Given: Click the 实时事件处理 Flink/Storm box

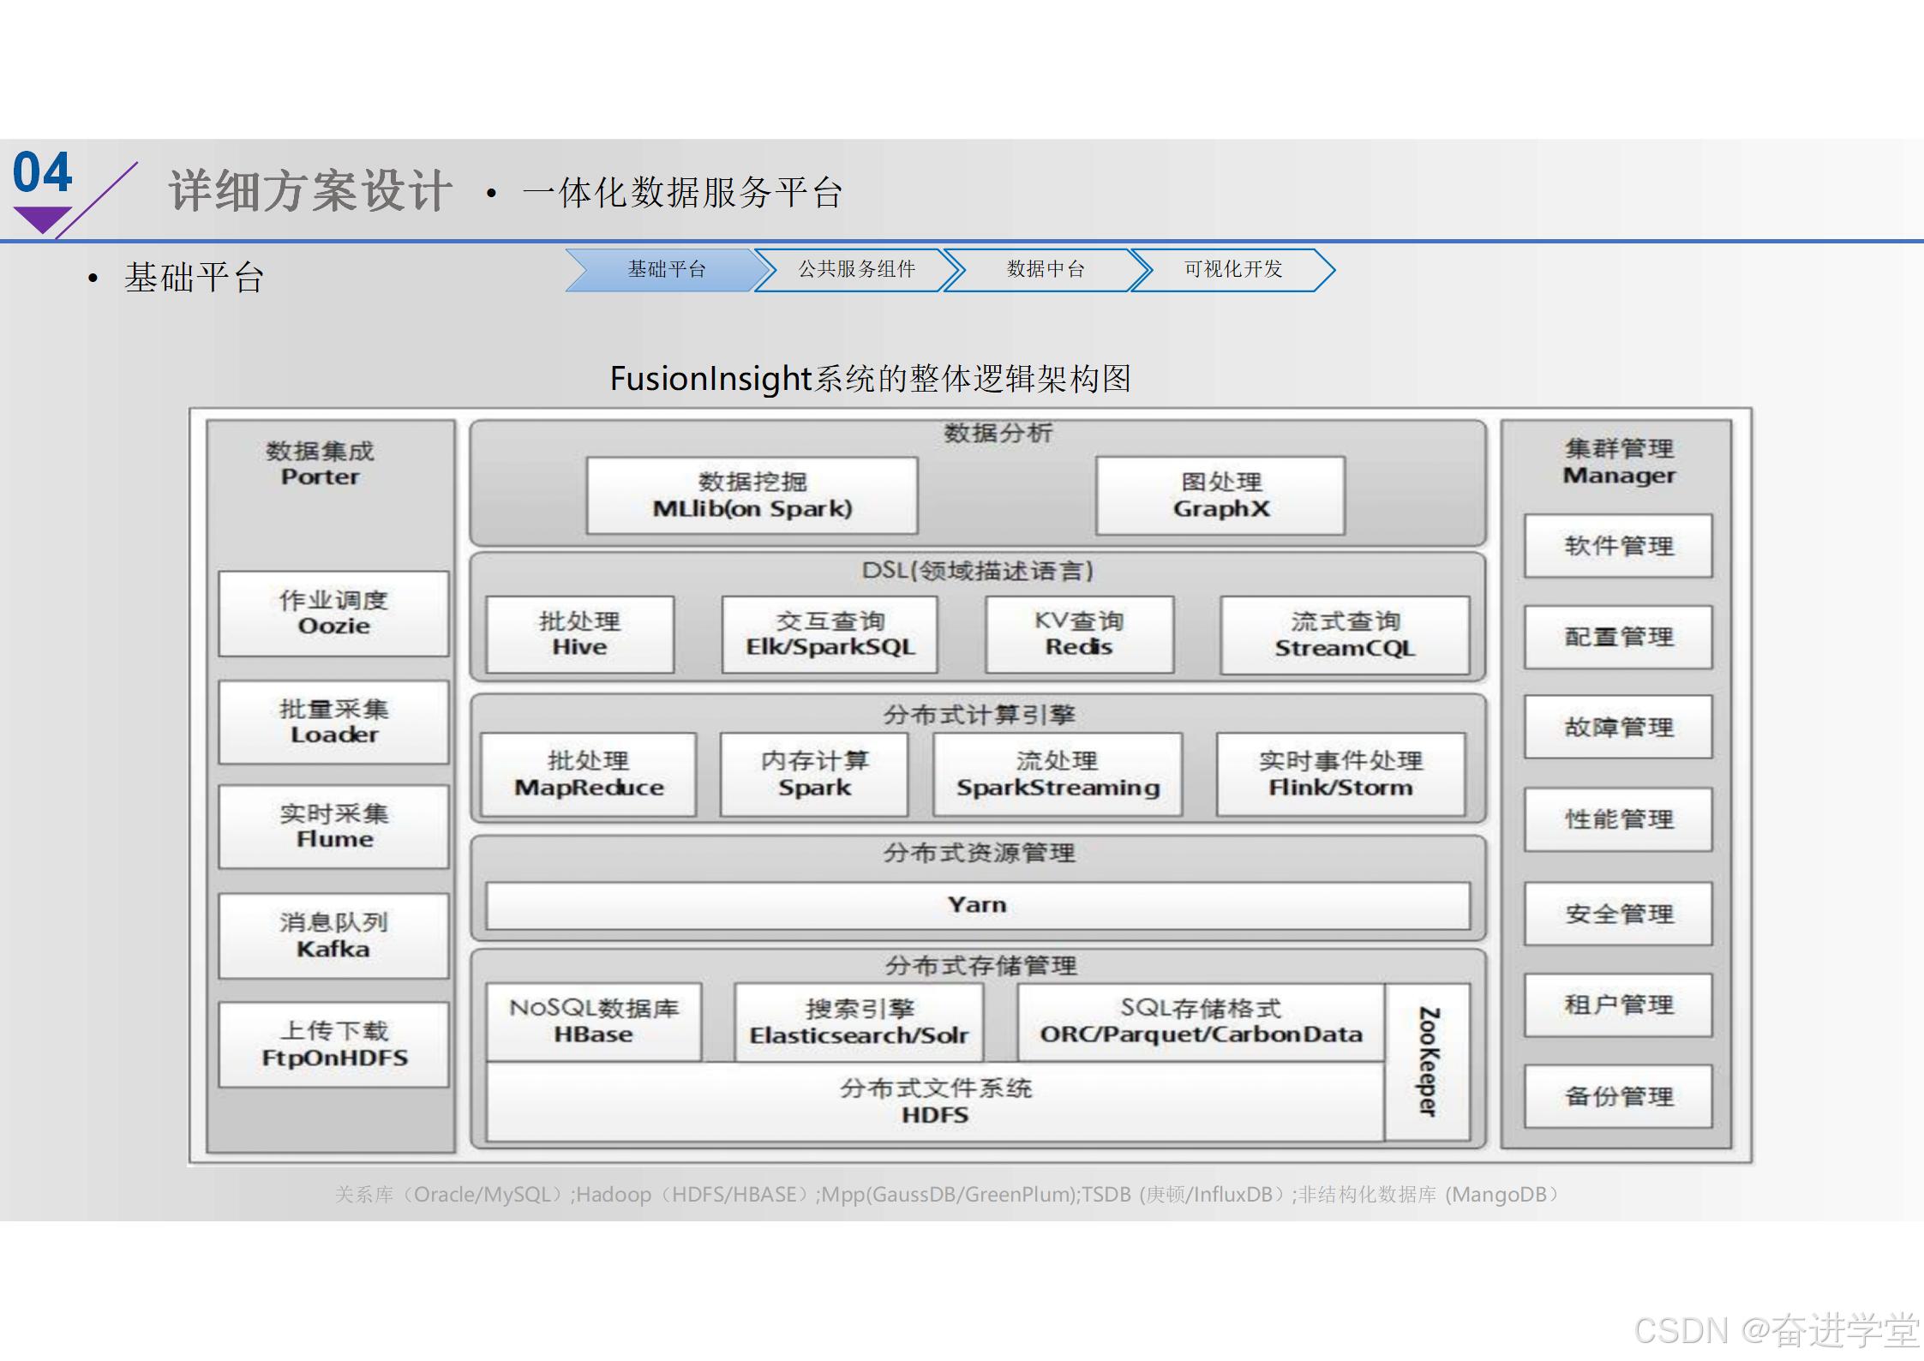Looking at the screenshot, I should click(1340, 774).
